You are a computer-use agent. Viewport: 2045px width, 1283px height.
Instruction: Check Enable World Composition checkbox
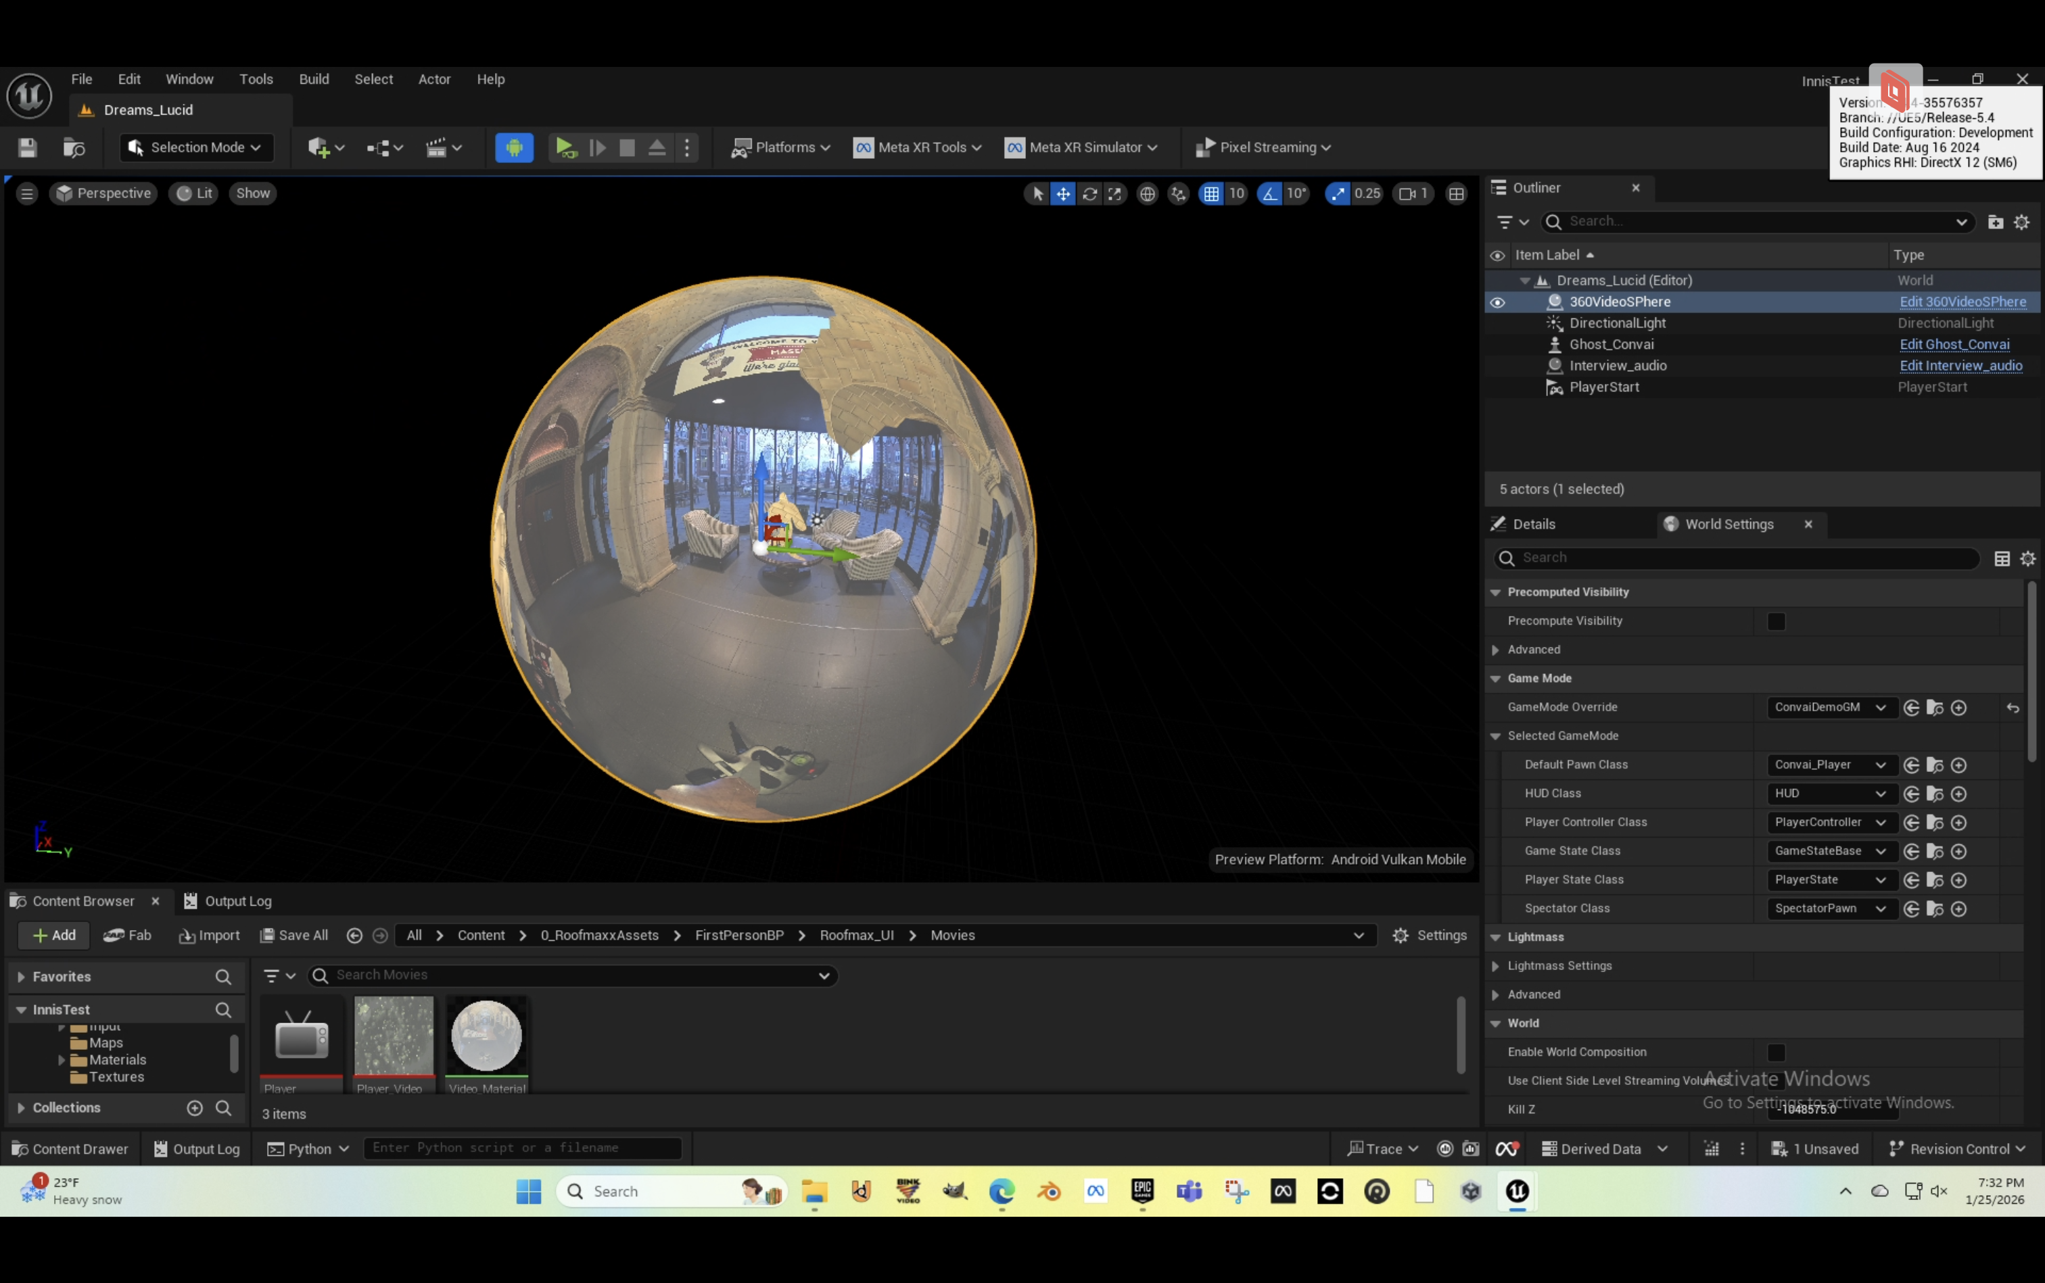point(1776,1052)
